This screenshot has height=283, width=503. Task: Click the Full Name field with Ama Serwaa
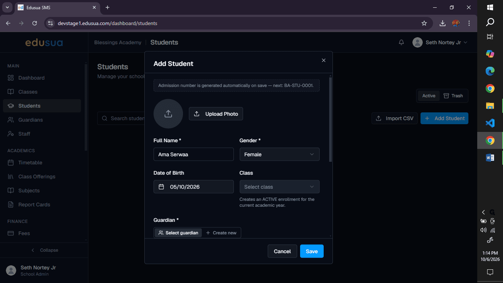[x=194, y=154]
